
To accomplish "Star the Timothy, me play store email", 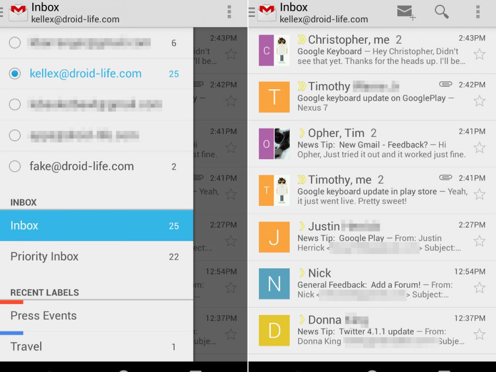I will tap(479, 194).
